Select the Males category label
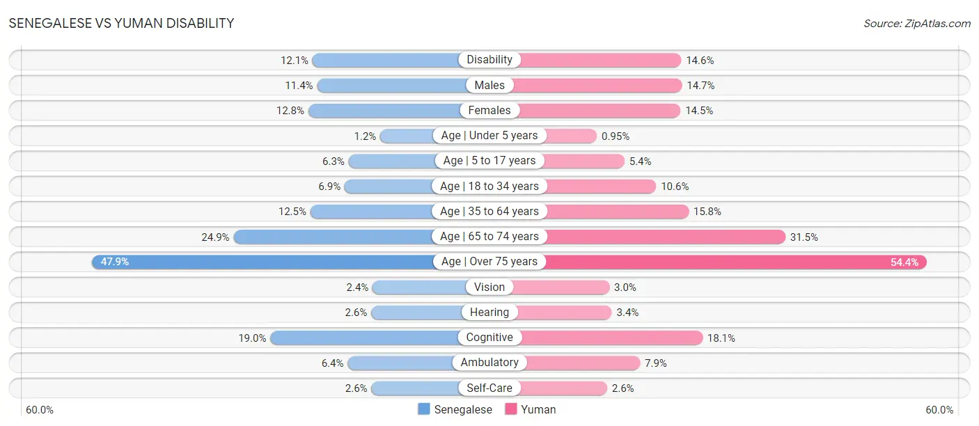Screen dimensions: 979x426 click(489, 85)
